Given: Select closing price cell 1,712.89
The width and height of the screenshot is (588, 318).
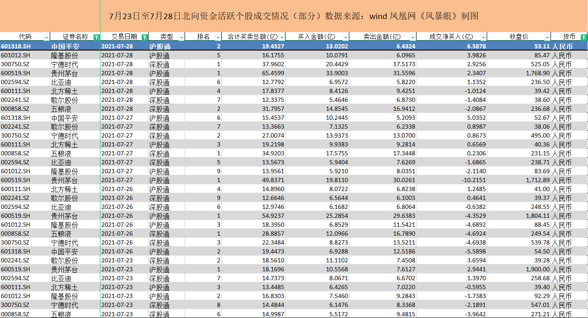Looking at the screenshot, I should (519, 180).
